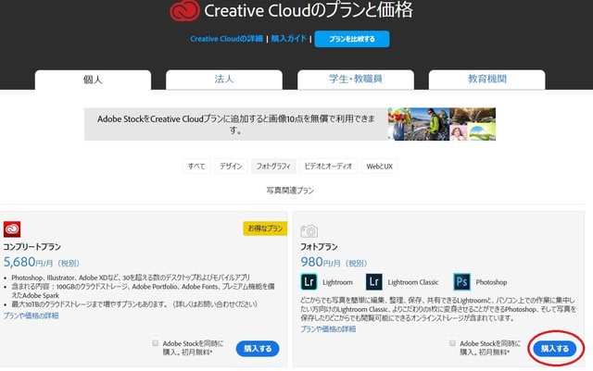Open the Creative Cloudの詳細 link
This screenshot has height=371, width=593.
point(226,39)
